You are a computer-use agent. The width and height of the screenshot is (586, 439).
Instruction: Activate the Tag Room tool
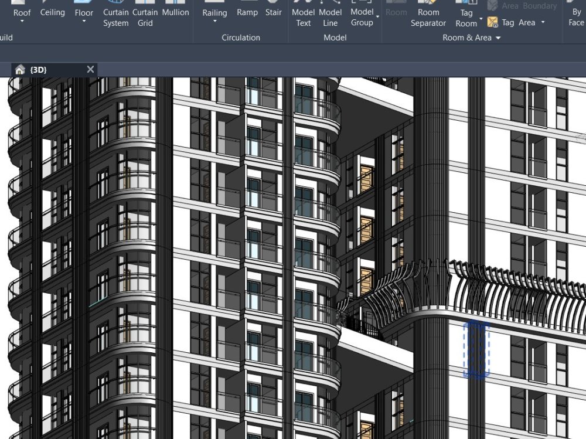[x=466, y=15]
